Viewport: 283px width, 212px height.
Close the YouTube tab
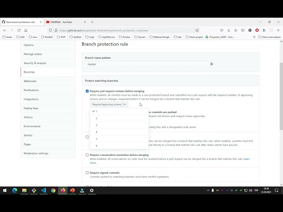[x=85, y=22]
